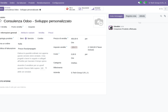Viewport: 168px width, 112px height.
Task: Open the Prodotti menu in navbar
Action: pos(31,3)
